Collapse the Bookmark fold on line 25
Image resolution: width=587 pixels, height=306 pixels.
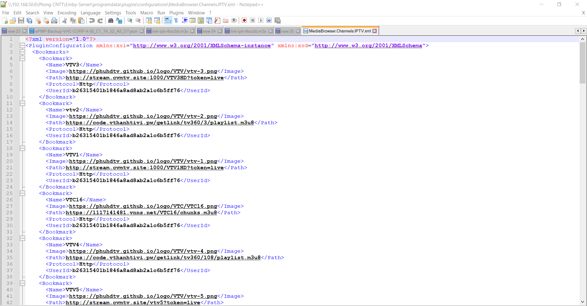point(22,193)
